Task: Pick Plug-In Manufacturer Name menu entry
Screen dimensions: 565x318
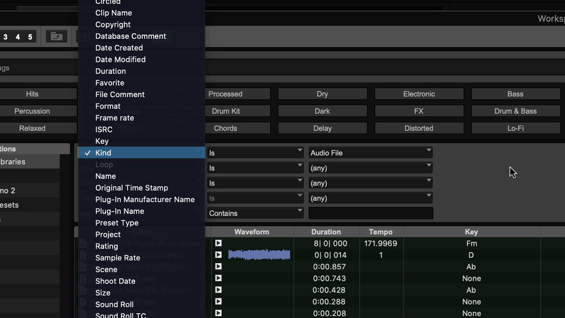Action: click(141, 200)
